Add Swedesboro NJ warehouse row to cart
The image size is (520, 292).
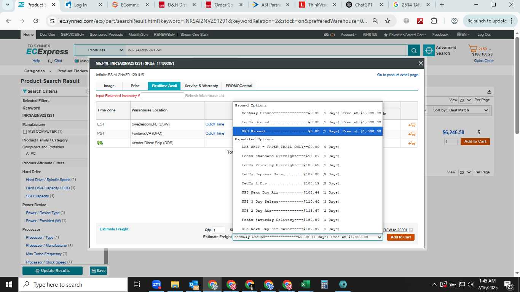click(x=412, y=125)
